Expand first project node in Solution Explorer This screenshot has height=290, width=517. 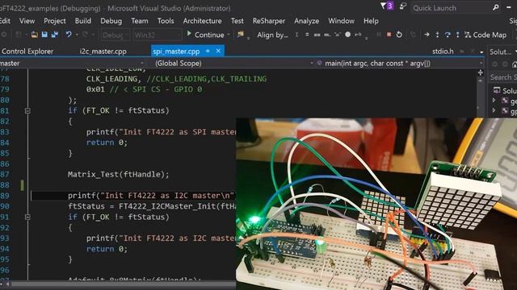pyautogui.click(x=494, y=100)
